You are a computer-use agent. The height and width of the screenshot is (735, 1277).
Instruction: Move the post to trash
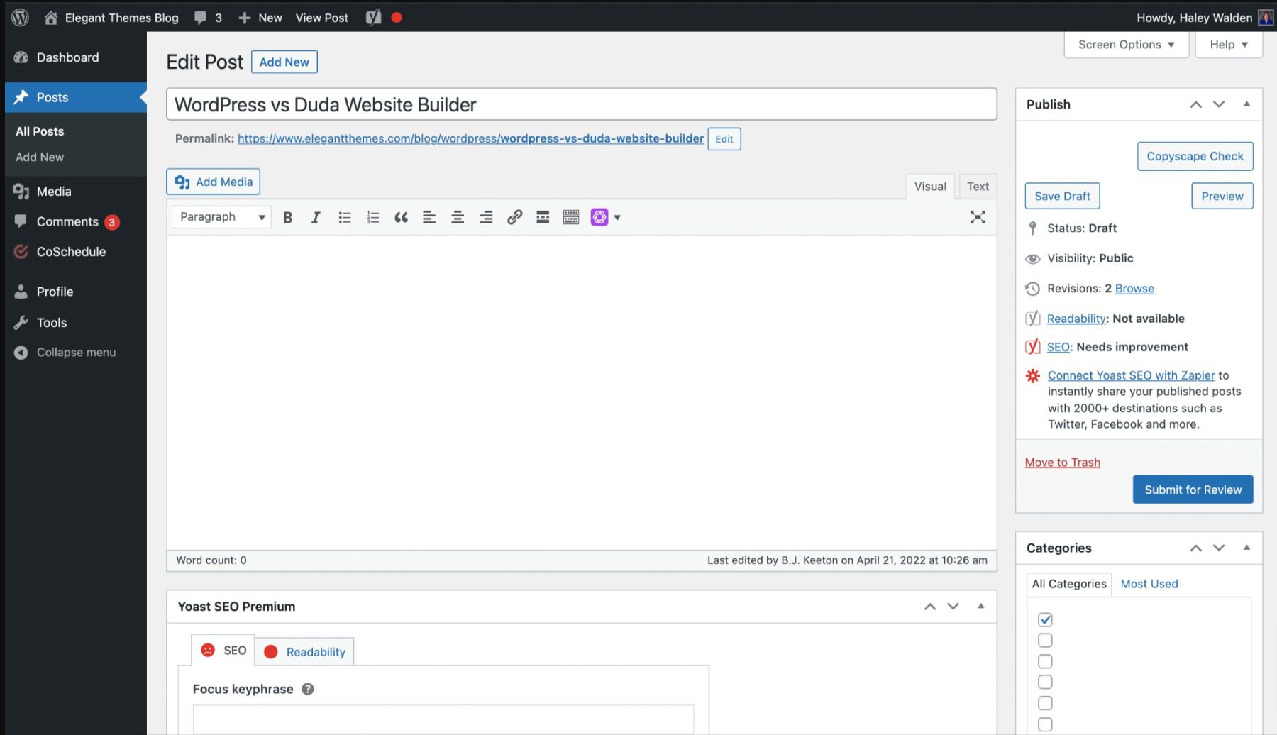point(1063,463)
